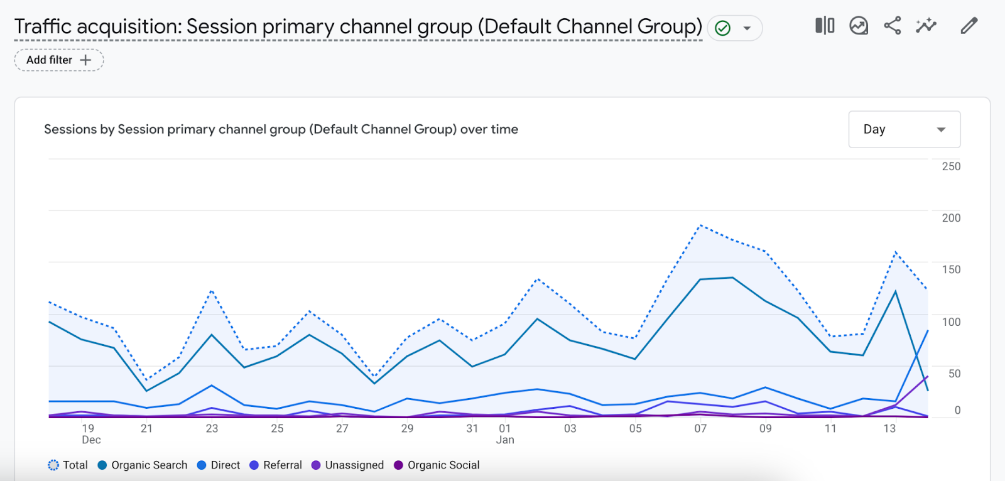Click the 01 Jan date label
This screenshot has height=481, width=1005.
coord(505,434)
